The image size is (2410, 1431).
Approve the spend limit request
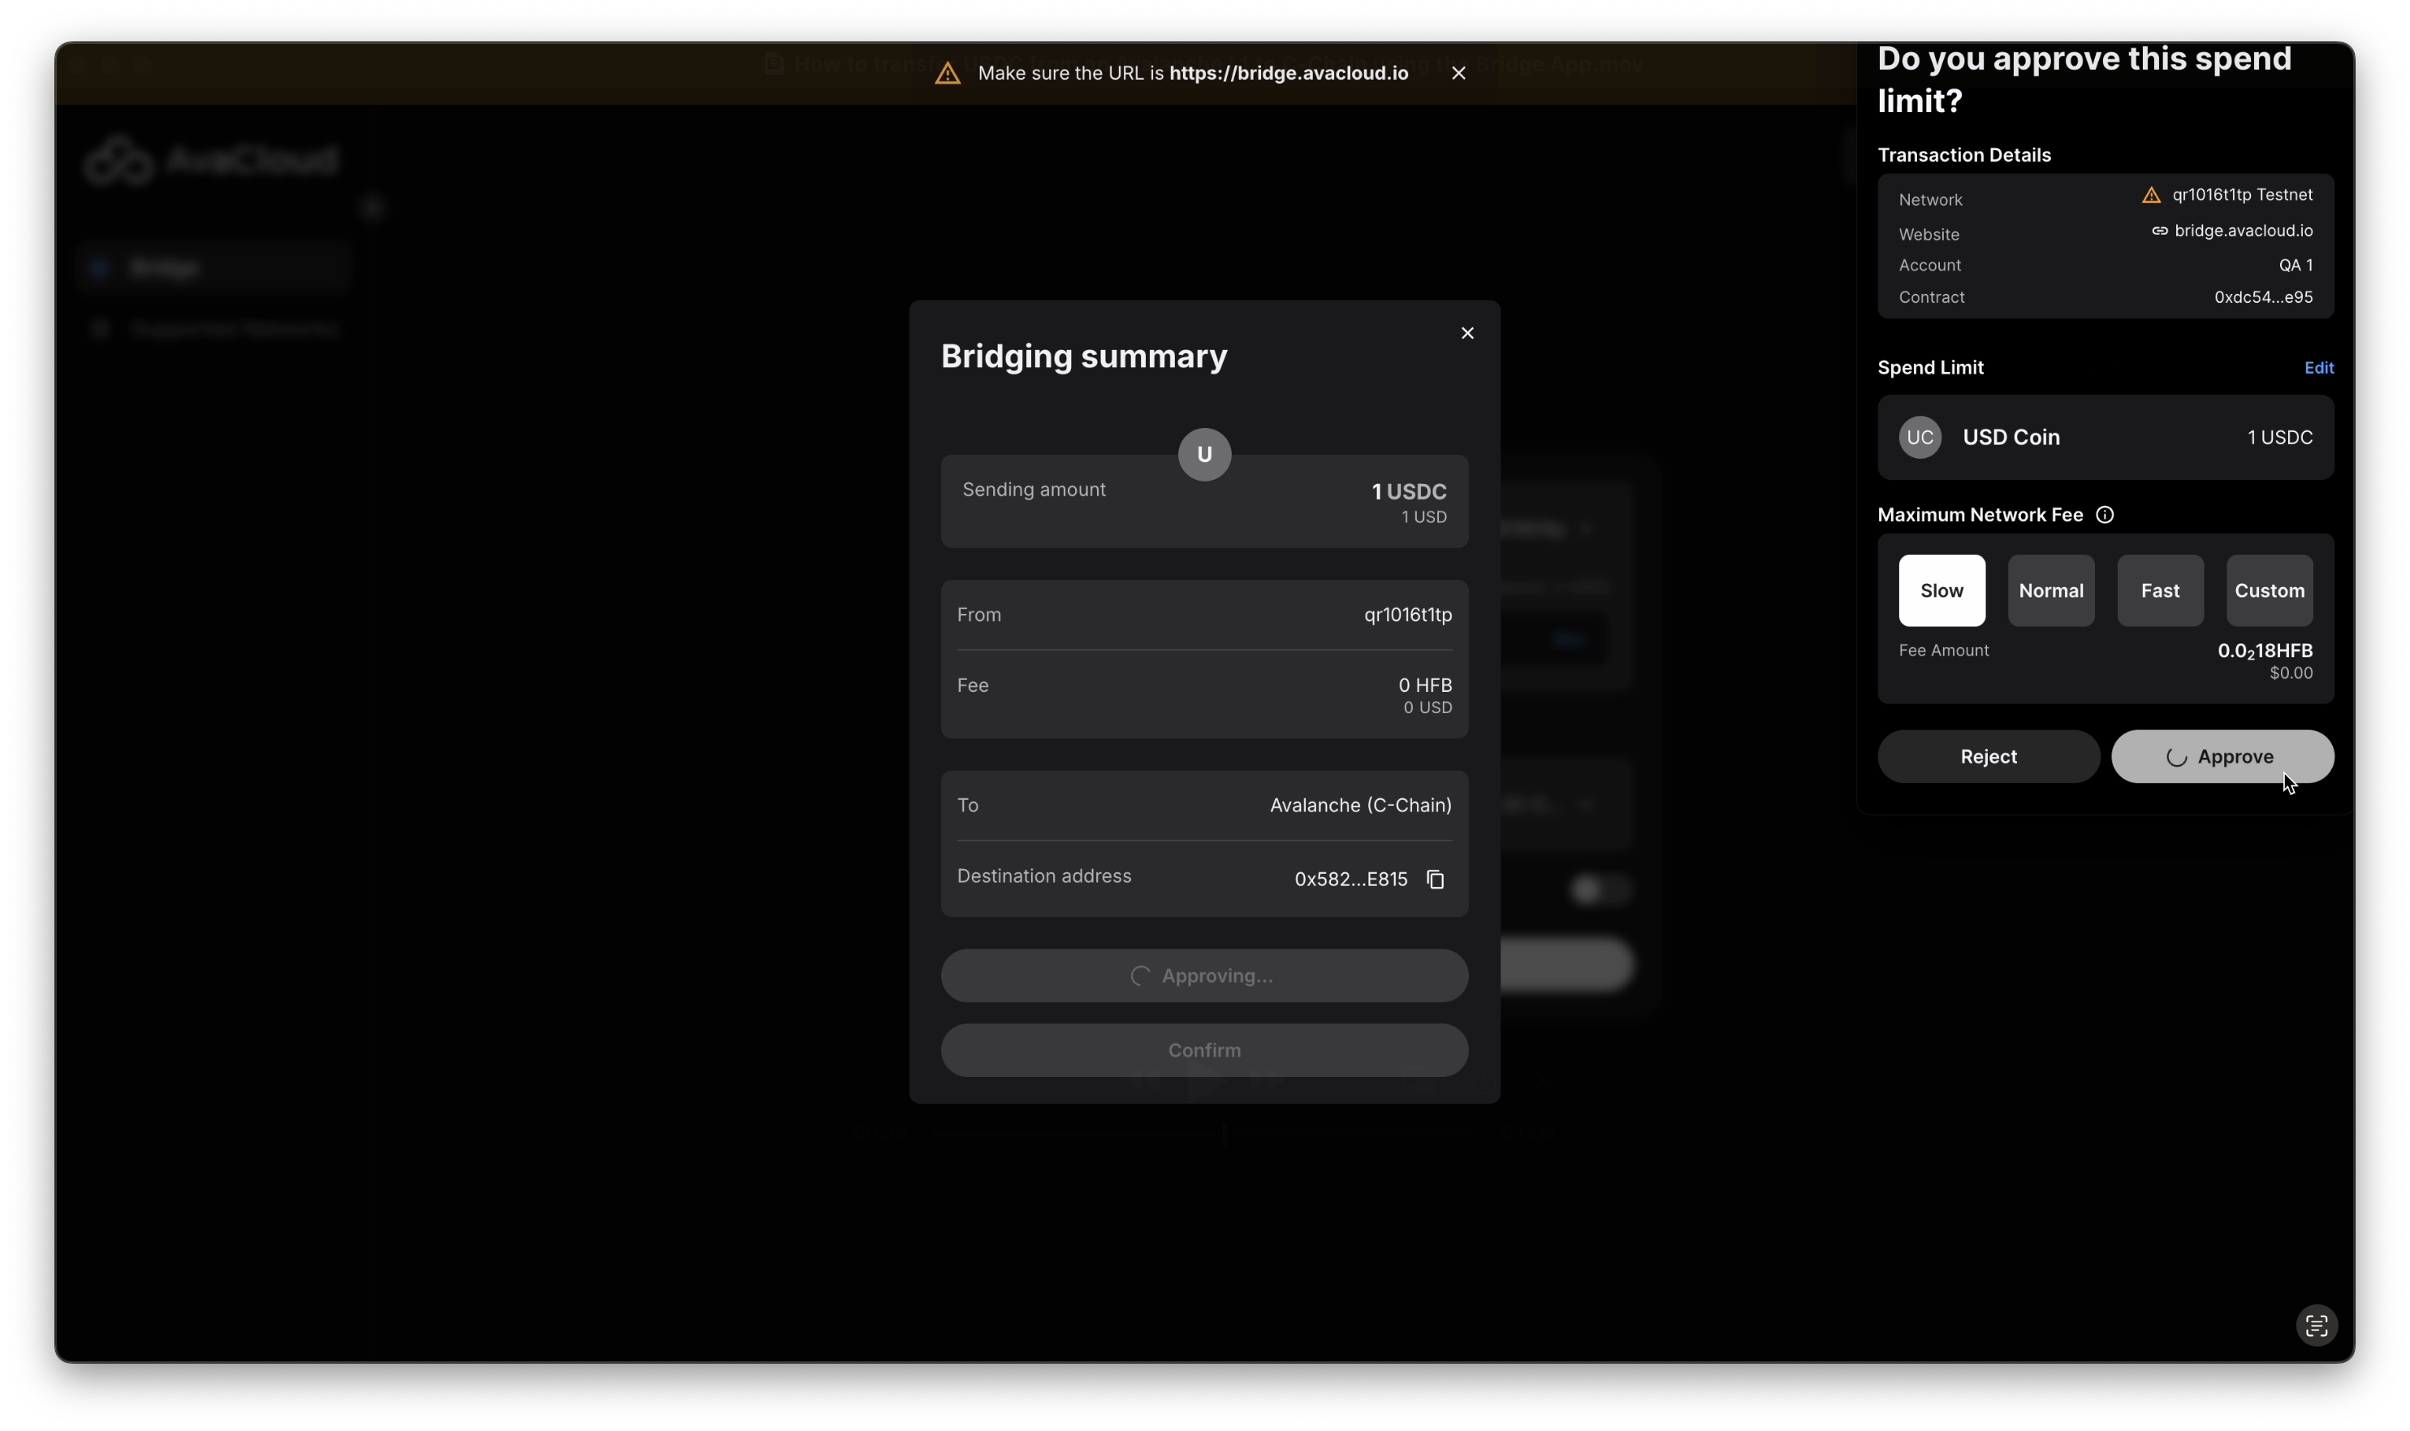tap(2221, 757)
